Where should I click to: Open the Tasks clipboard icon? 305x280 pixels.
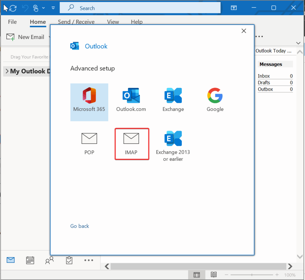[69, 260]
